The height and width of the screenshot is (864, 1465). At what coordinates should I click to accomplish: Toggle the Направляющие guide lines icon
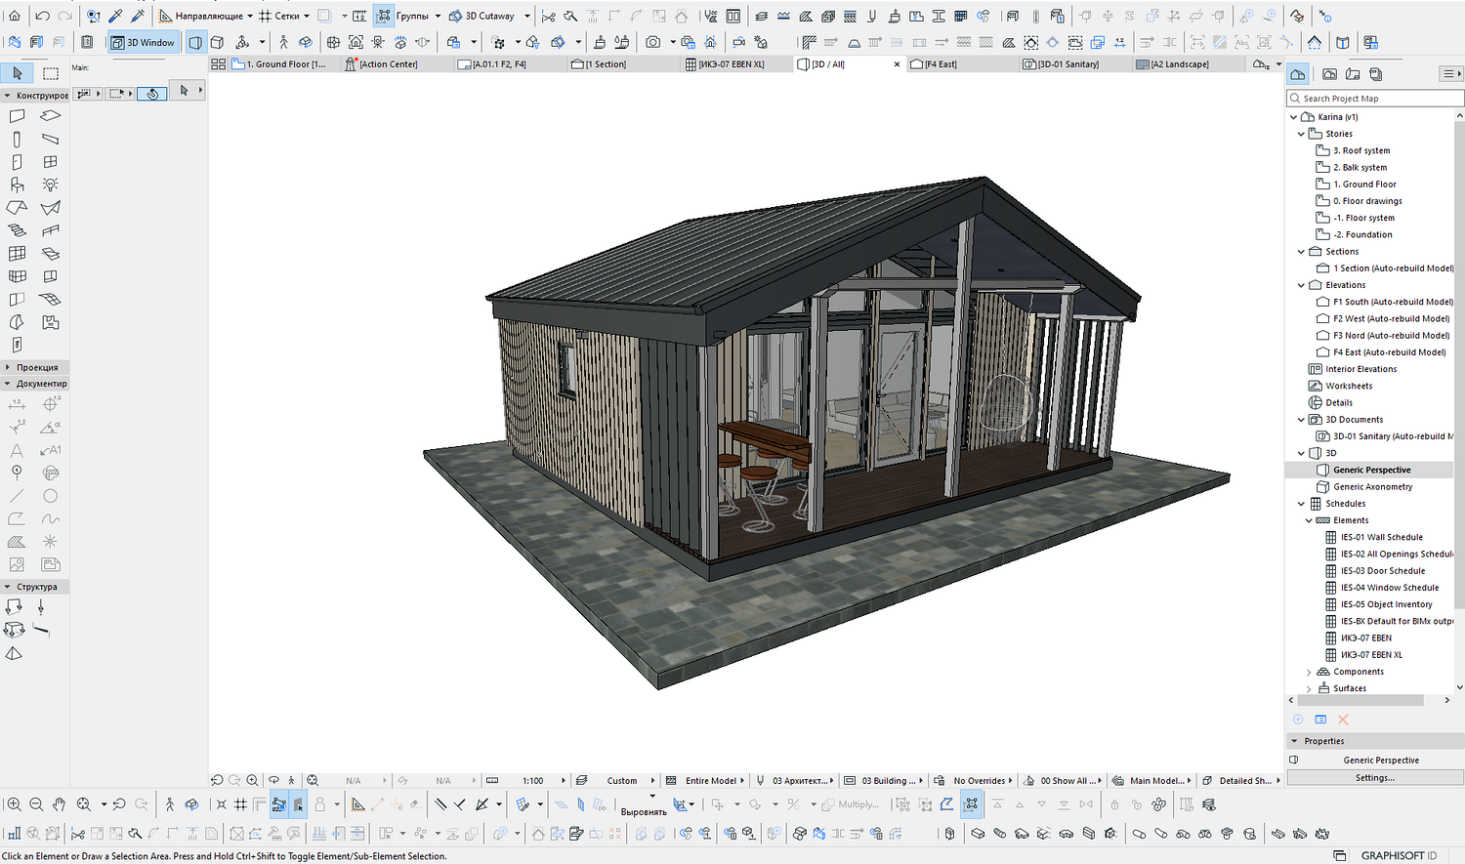click(165, 16)
